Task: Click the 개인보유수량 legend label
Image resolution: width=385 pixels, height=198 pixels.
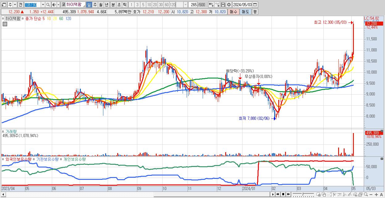Action: coord(75,159)
